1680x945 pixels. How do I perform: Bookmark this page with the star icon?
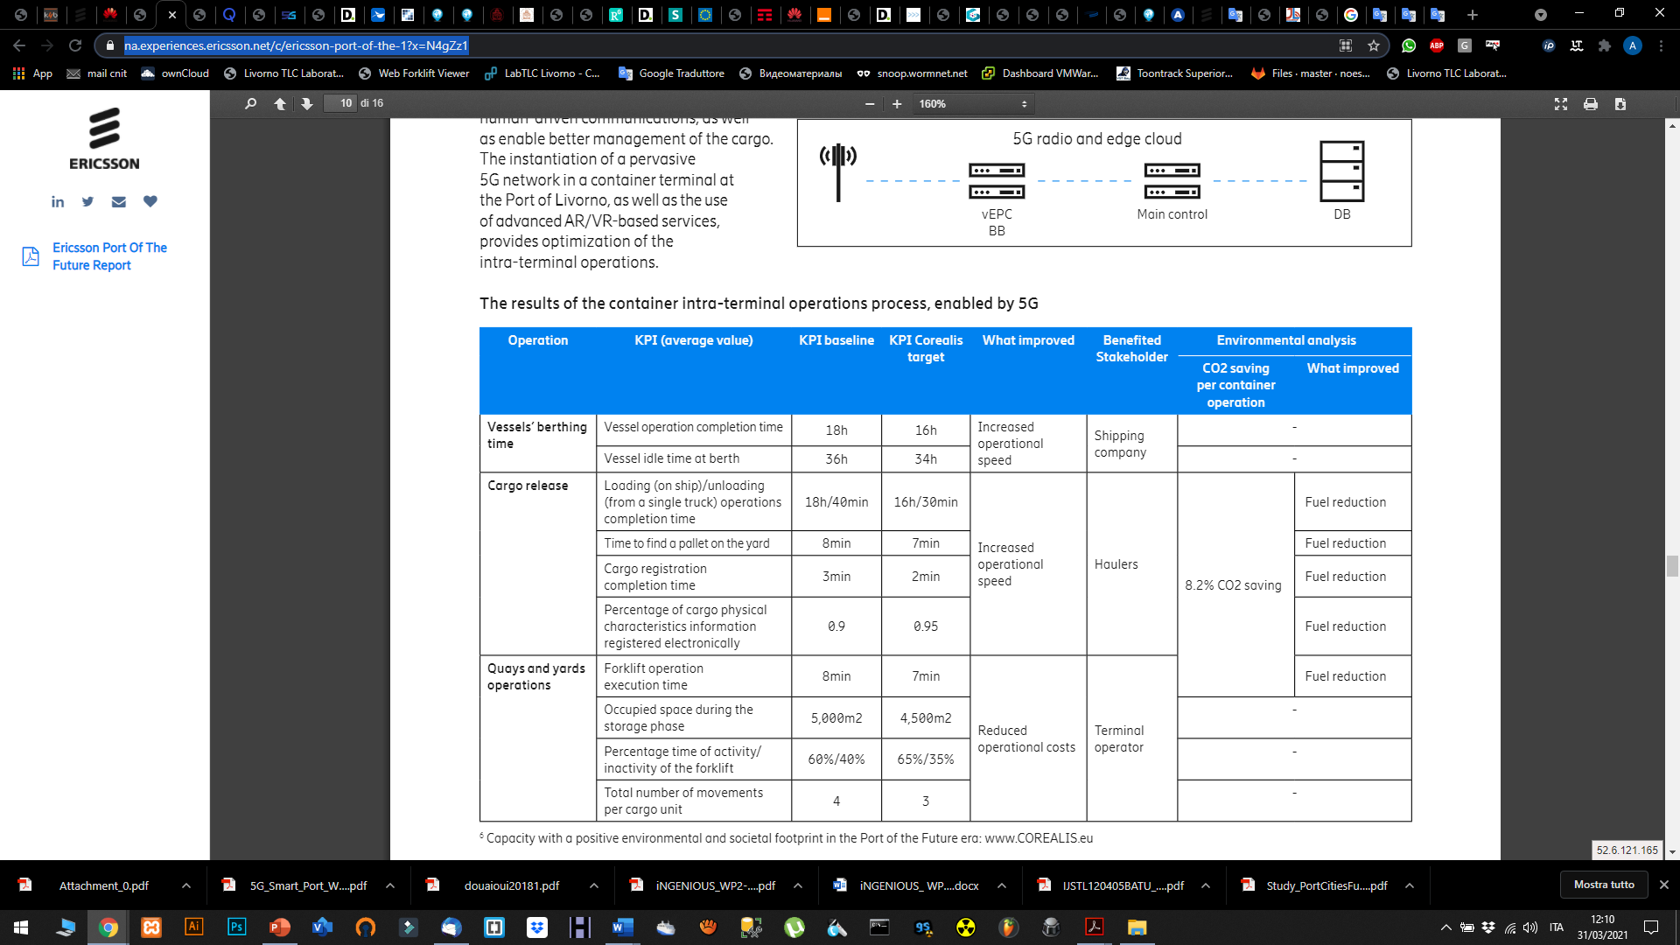(x=1374, y=45)
